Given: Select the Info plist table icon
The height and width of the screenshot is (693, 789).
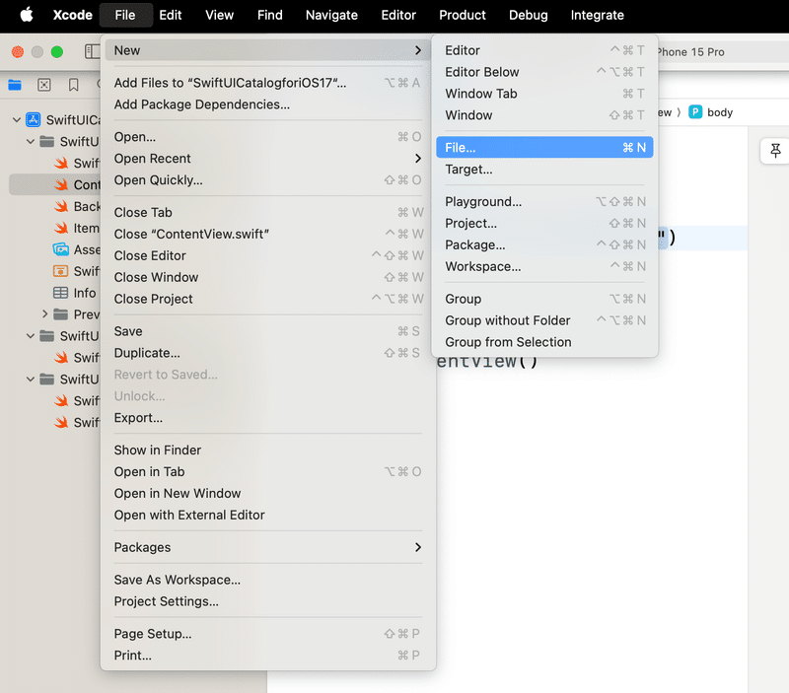Looking at the screenshot, I should click(x=60, y=293).
